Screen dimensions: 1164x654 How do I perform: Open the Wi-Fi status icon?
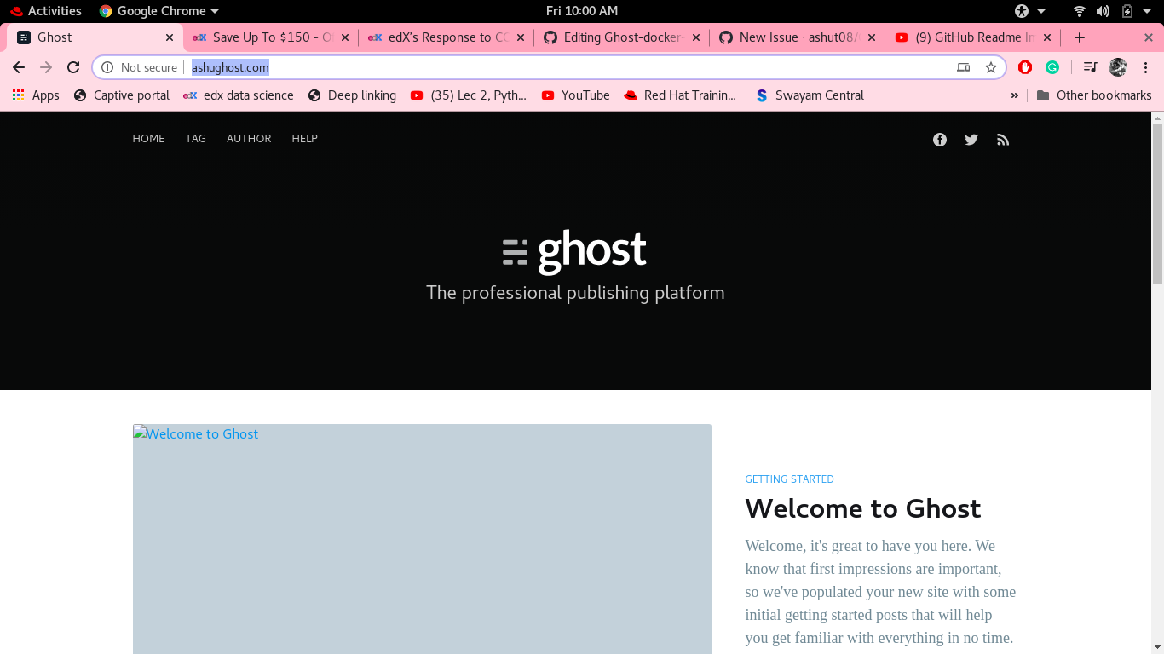[1080, 11]
